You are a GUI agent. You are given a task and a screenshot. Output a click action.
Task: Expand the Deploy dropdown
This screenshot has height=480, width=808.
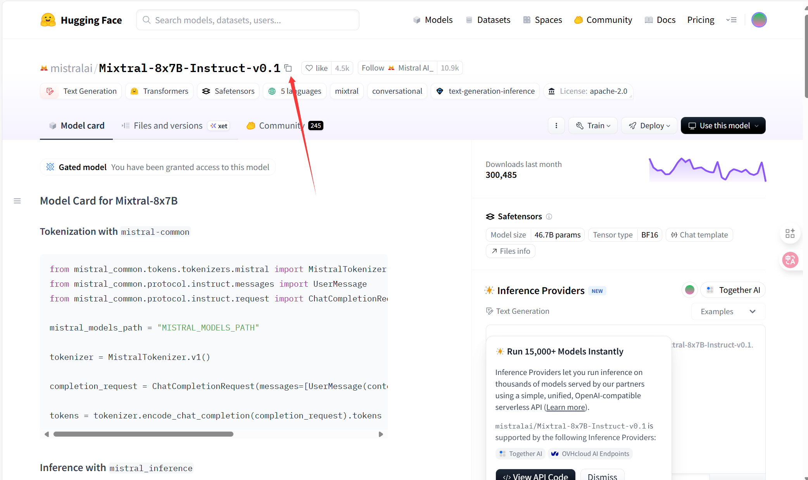[x=649, y=126]
